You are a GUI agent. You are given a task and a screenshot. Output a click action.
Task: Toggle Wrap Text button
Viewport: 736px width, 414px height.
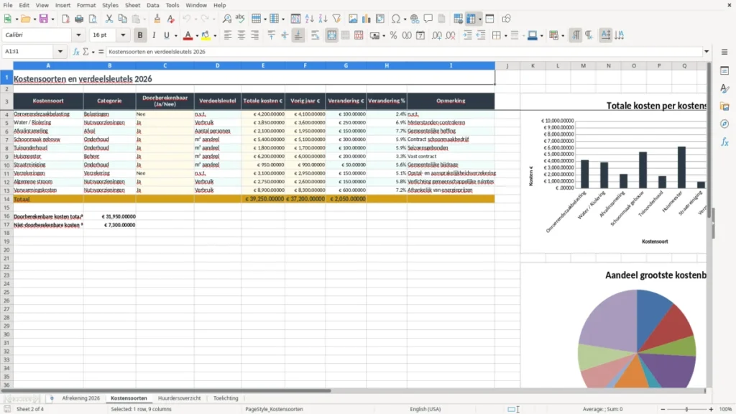(315, 35)
